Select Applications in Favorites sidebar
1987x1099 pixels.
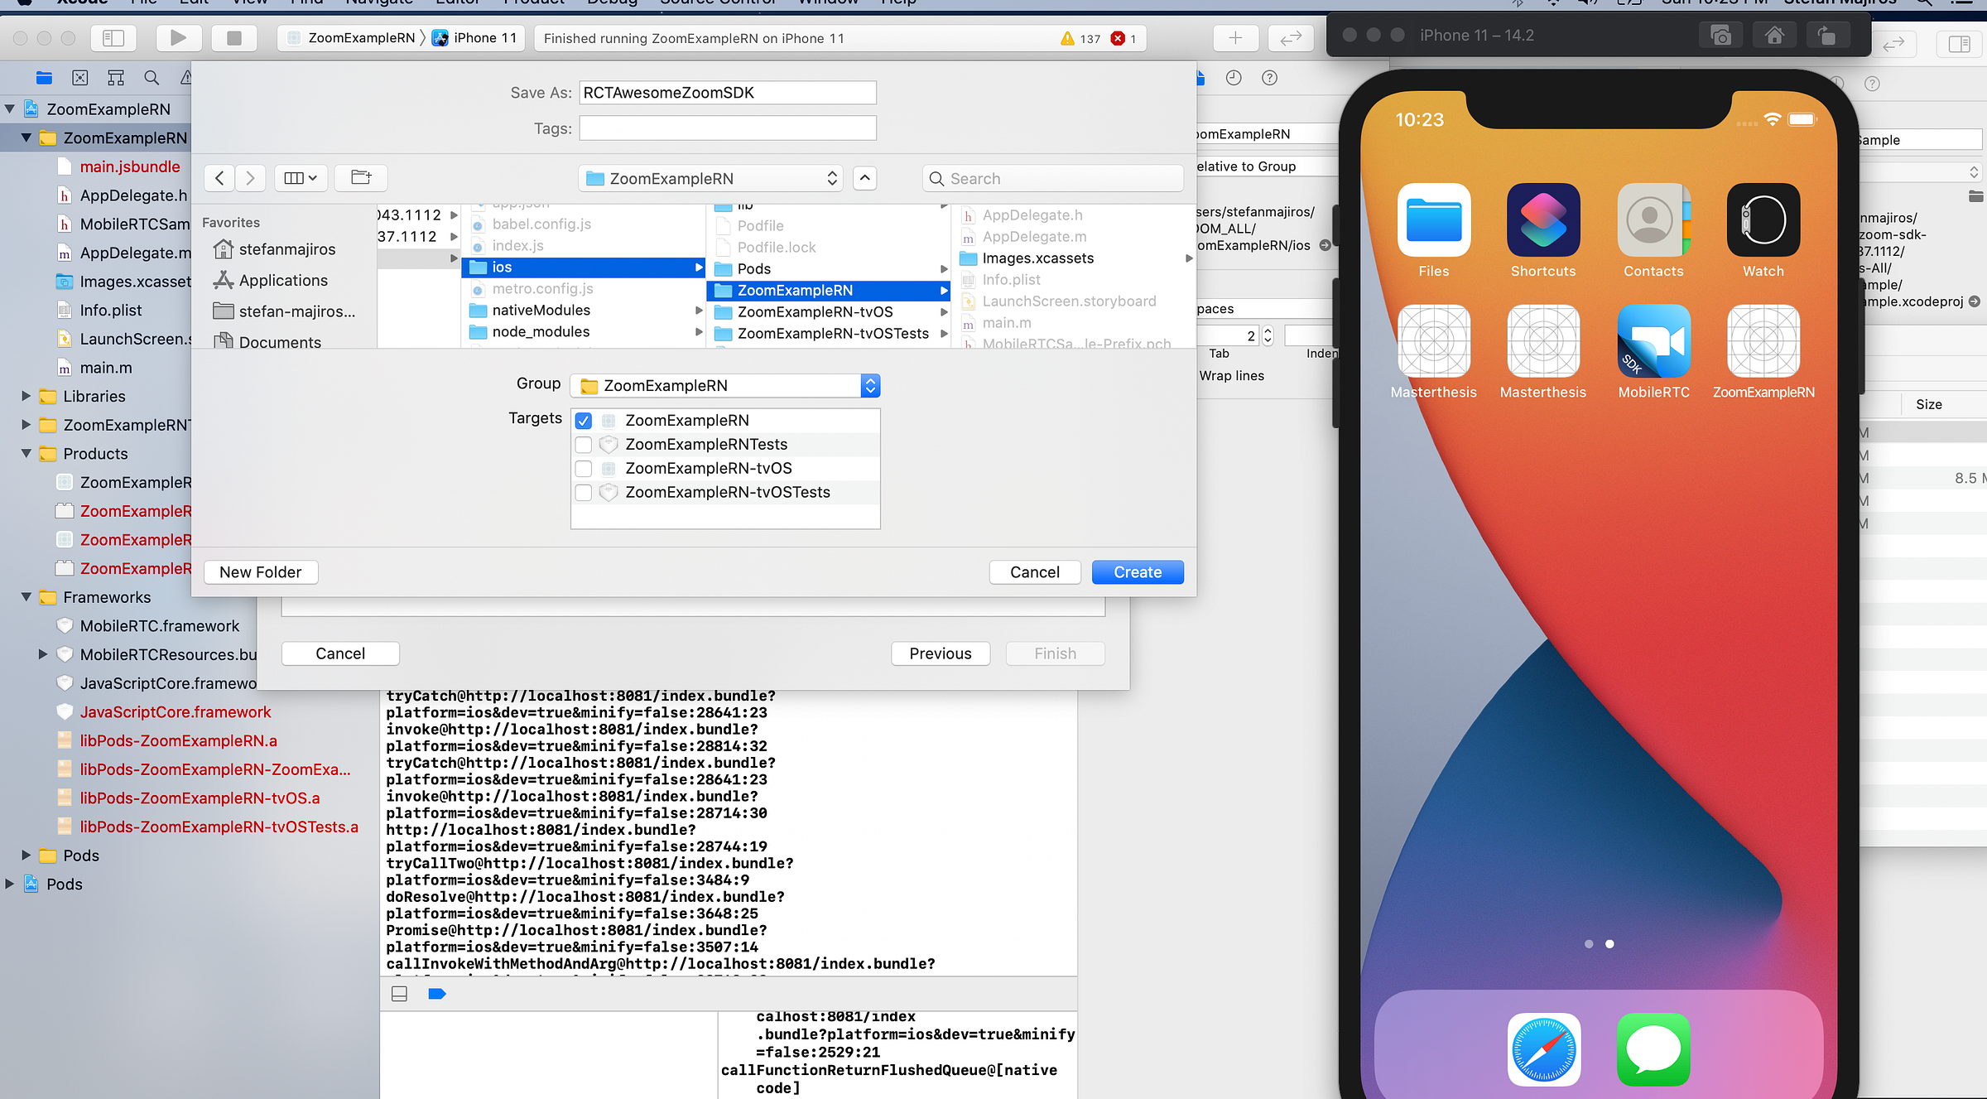282,281
